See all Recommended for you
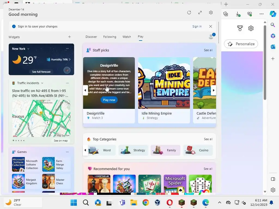Viewport: 279px width, 209px height. (x=208, y=169)
